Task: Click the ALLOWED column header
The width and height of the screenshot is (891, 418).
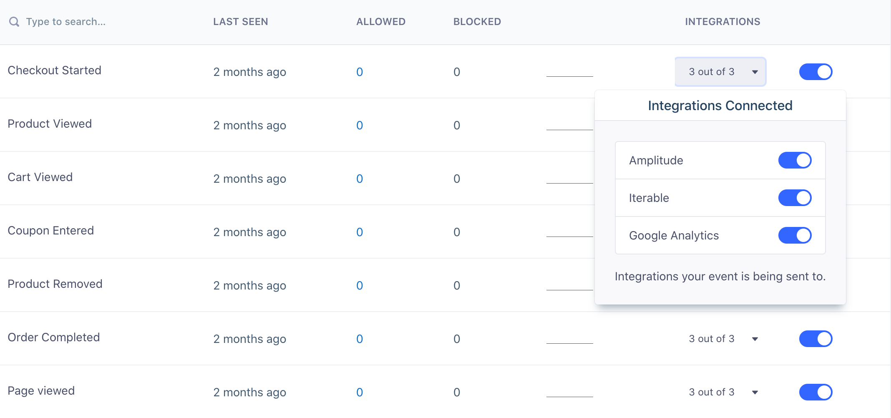Action: (x=380, y=21)
